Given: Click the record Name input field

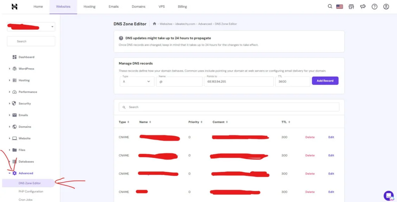Looking at the screenshot, I should coord(179,81).
